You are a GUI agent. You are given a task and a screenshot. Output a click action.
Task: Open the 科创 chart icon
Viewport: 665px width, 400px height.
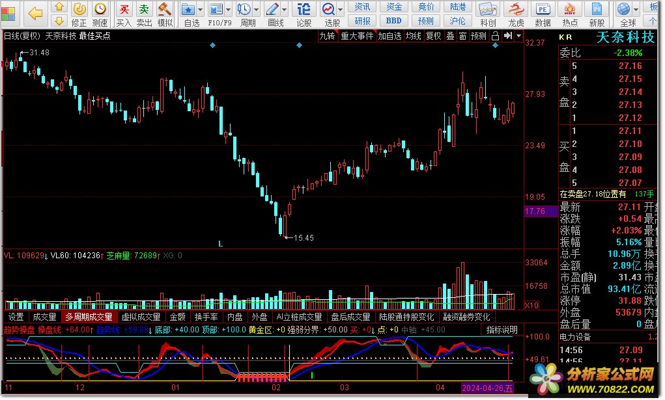coord(488,9)
